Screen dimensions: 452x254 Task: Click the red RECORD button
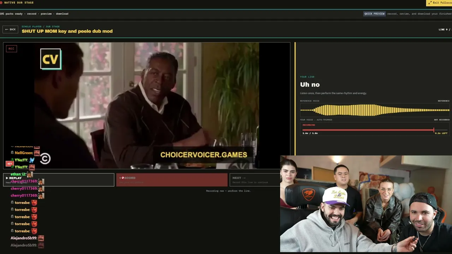tap(172, 180)
